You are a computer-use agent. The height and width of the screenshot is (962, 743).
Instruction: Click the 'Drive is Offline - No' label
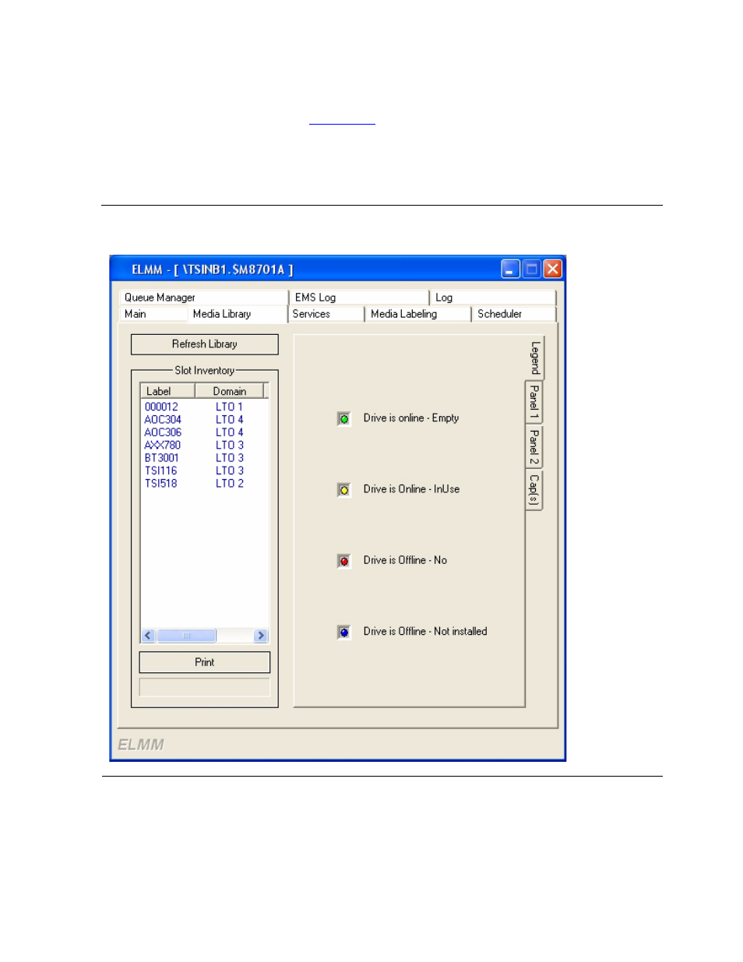pos(405,560)
